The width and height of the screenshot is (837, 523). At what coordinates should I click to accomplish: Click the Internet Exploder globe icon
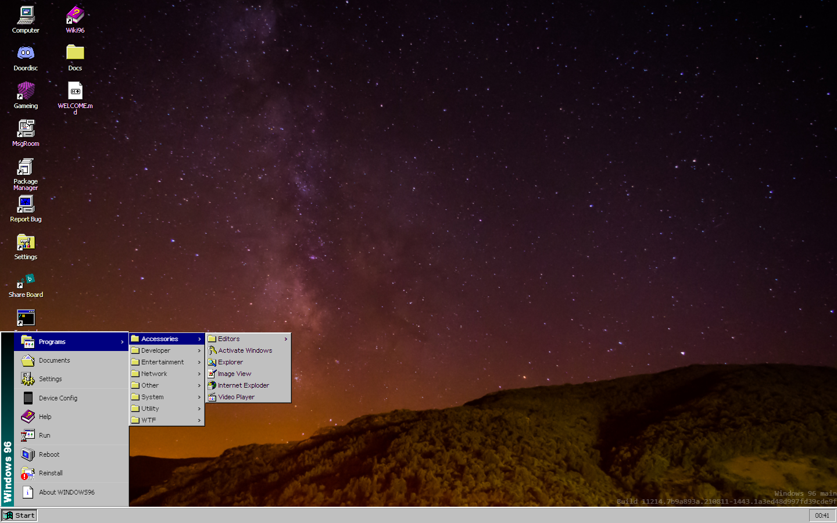click(212, 385)
